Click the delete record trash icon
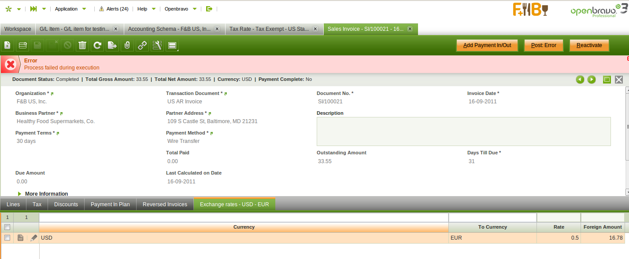629x259 pixels. (82, 45)
